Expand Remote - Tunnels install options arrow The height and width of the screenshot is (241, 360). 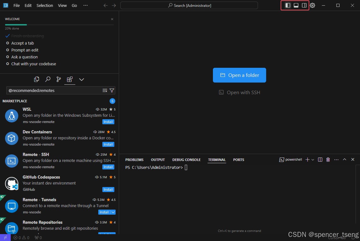click(113, 212)
